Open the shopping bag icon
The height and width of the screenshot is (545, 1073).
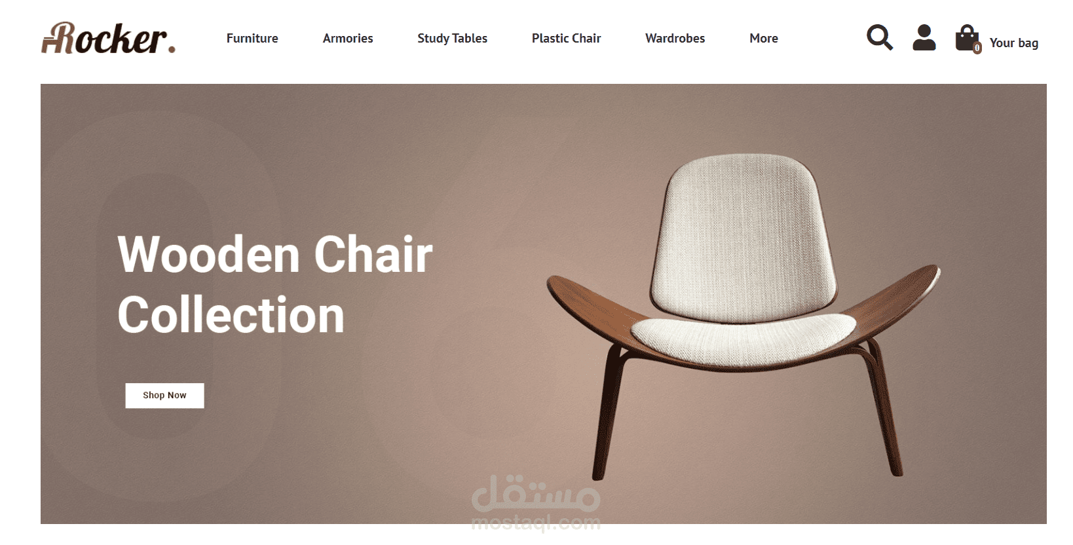966,38
